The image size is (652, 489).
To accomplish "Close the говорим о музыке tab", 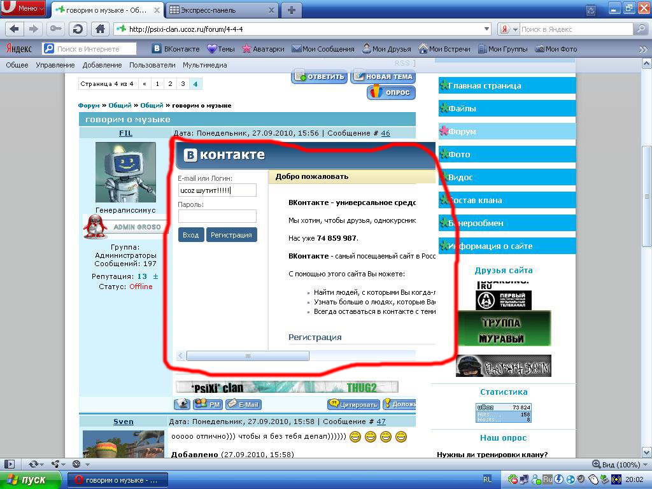I will click(x=157, y=10).
